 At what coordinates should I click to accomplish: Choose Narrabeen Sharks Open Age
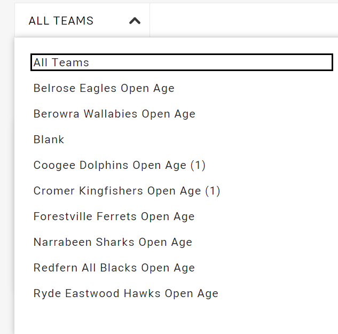pyautogui.click(x=113, y=242)
